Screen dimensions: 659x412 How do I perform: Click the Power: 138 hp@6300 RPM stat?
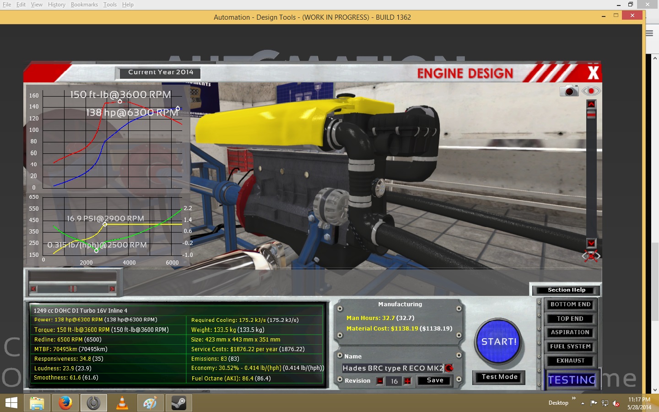click(95, 320)
